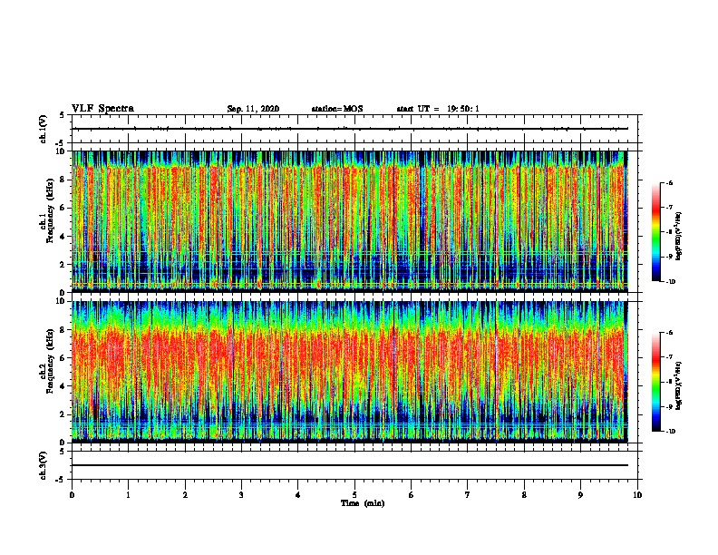718x555 pixels.
Task: Select the ch.1 'Frequency (kHz)' axis label
Action: coord(50,211)
